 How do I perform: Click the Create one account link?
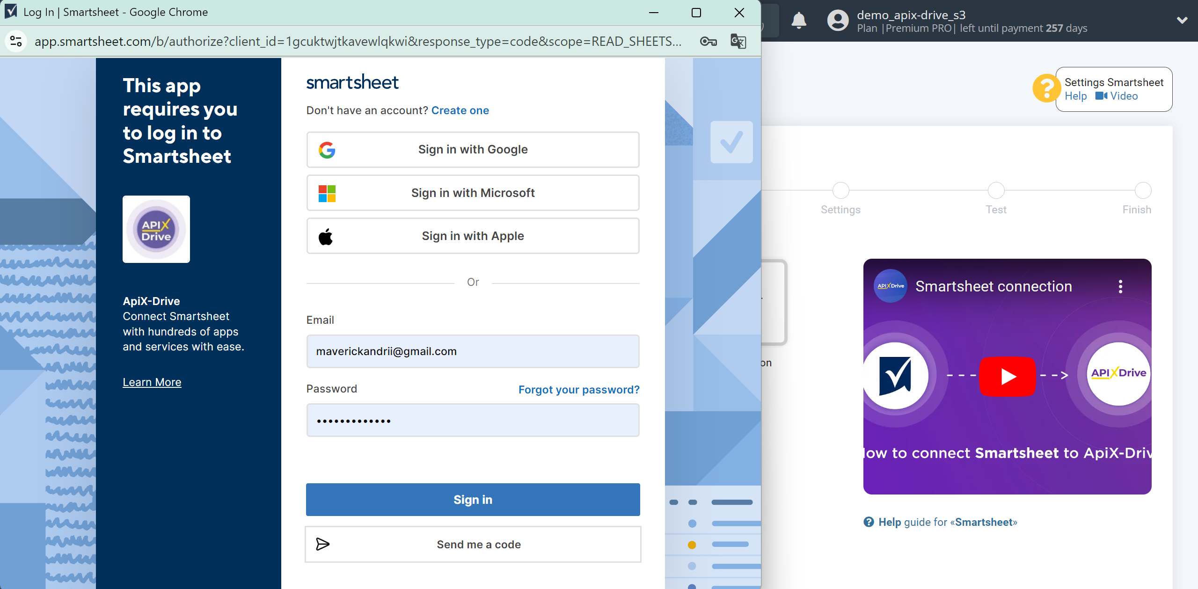click(460, 110)
